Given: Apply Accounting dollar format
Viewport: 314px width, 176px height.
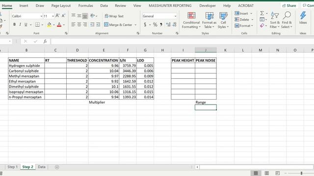Looking at the screenshot, I should pos(145,24).
